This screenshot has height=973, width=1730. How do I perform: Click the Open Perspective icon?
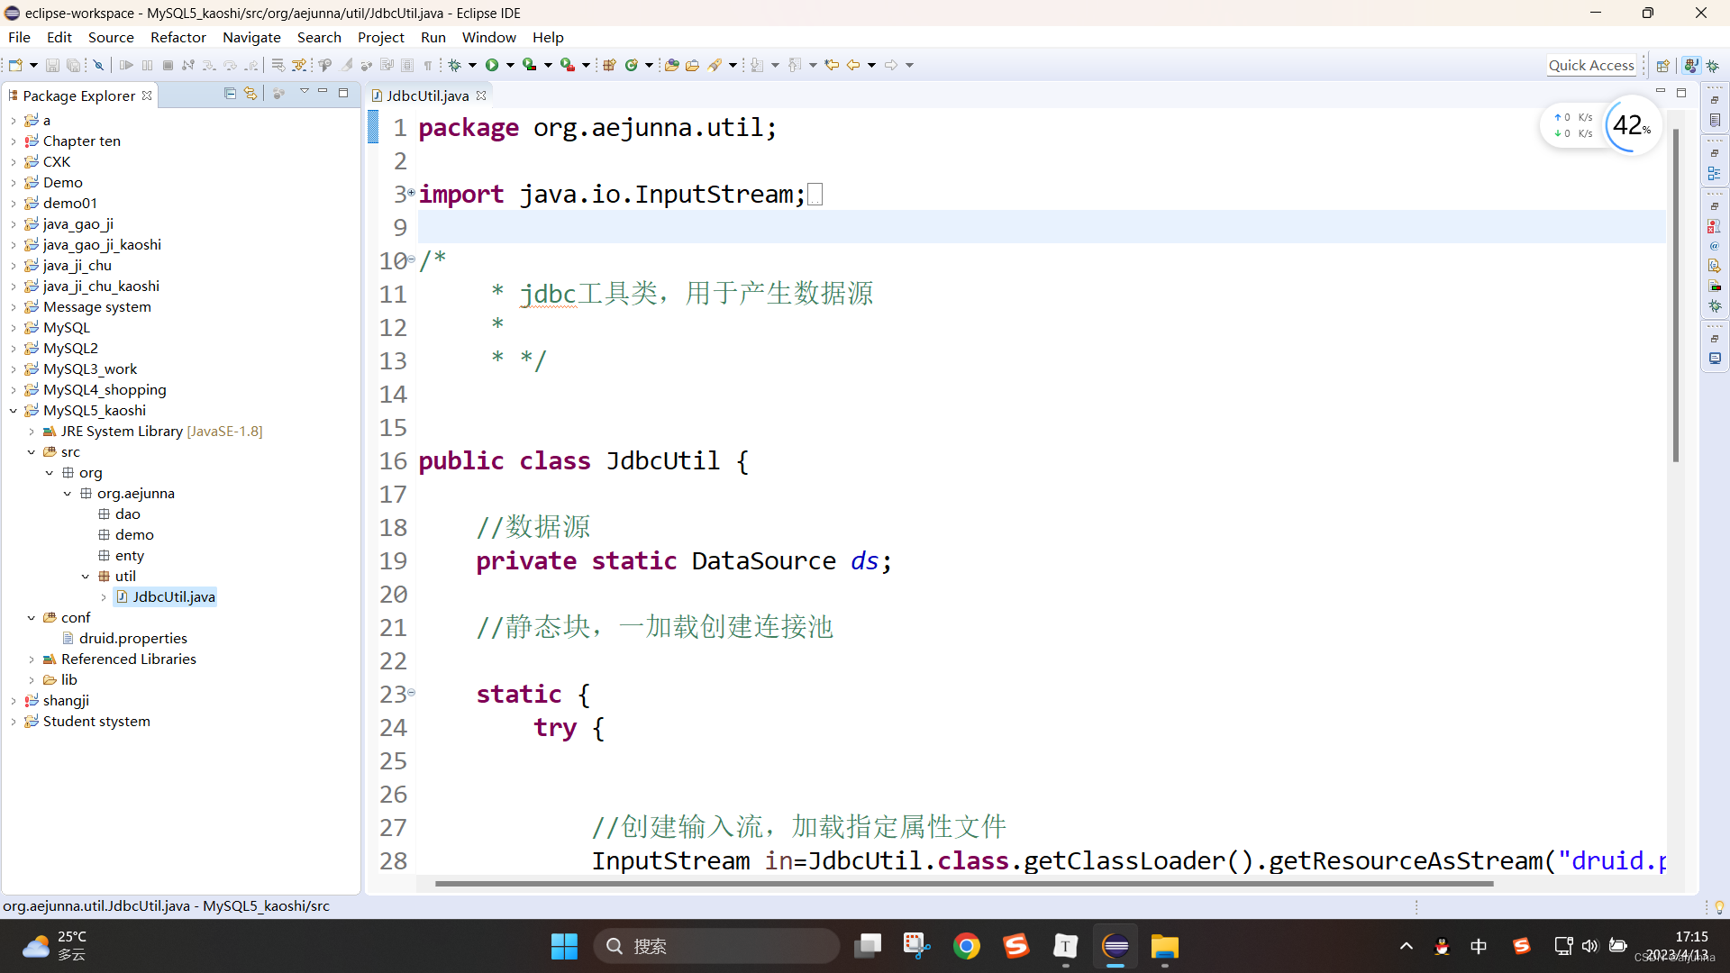(x=1663, y=66)
